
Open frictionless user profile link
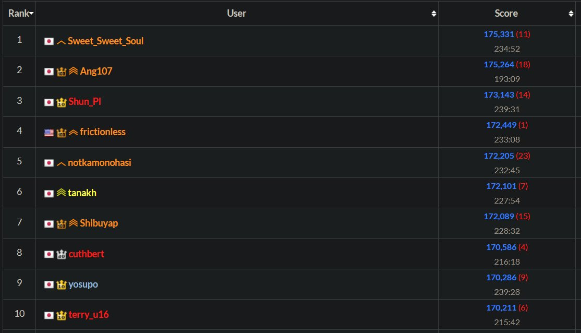point(103,132)
